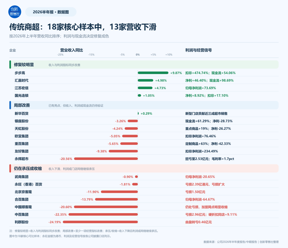Viewport: 288px width, 248px height.
Task: Click the 创新零售社 round logo
Action: click(x=15, y=12)
